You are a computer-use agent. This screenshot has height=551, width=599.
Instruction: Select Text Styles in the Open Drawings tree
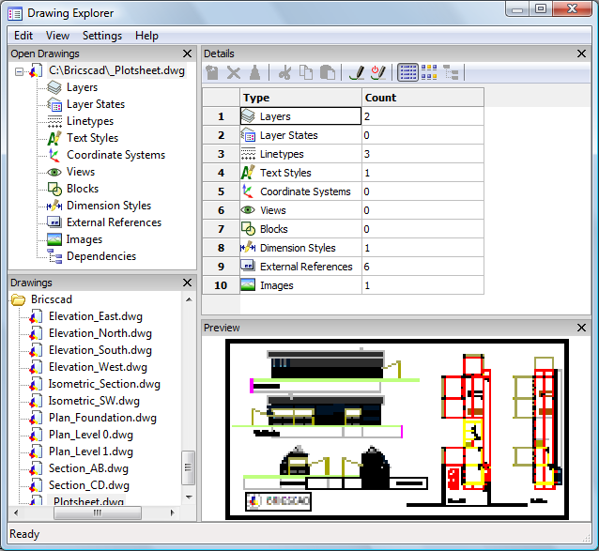[x=92, y=138]
